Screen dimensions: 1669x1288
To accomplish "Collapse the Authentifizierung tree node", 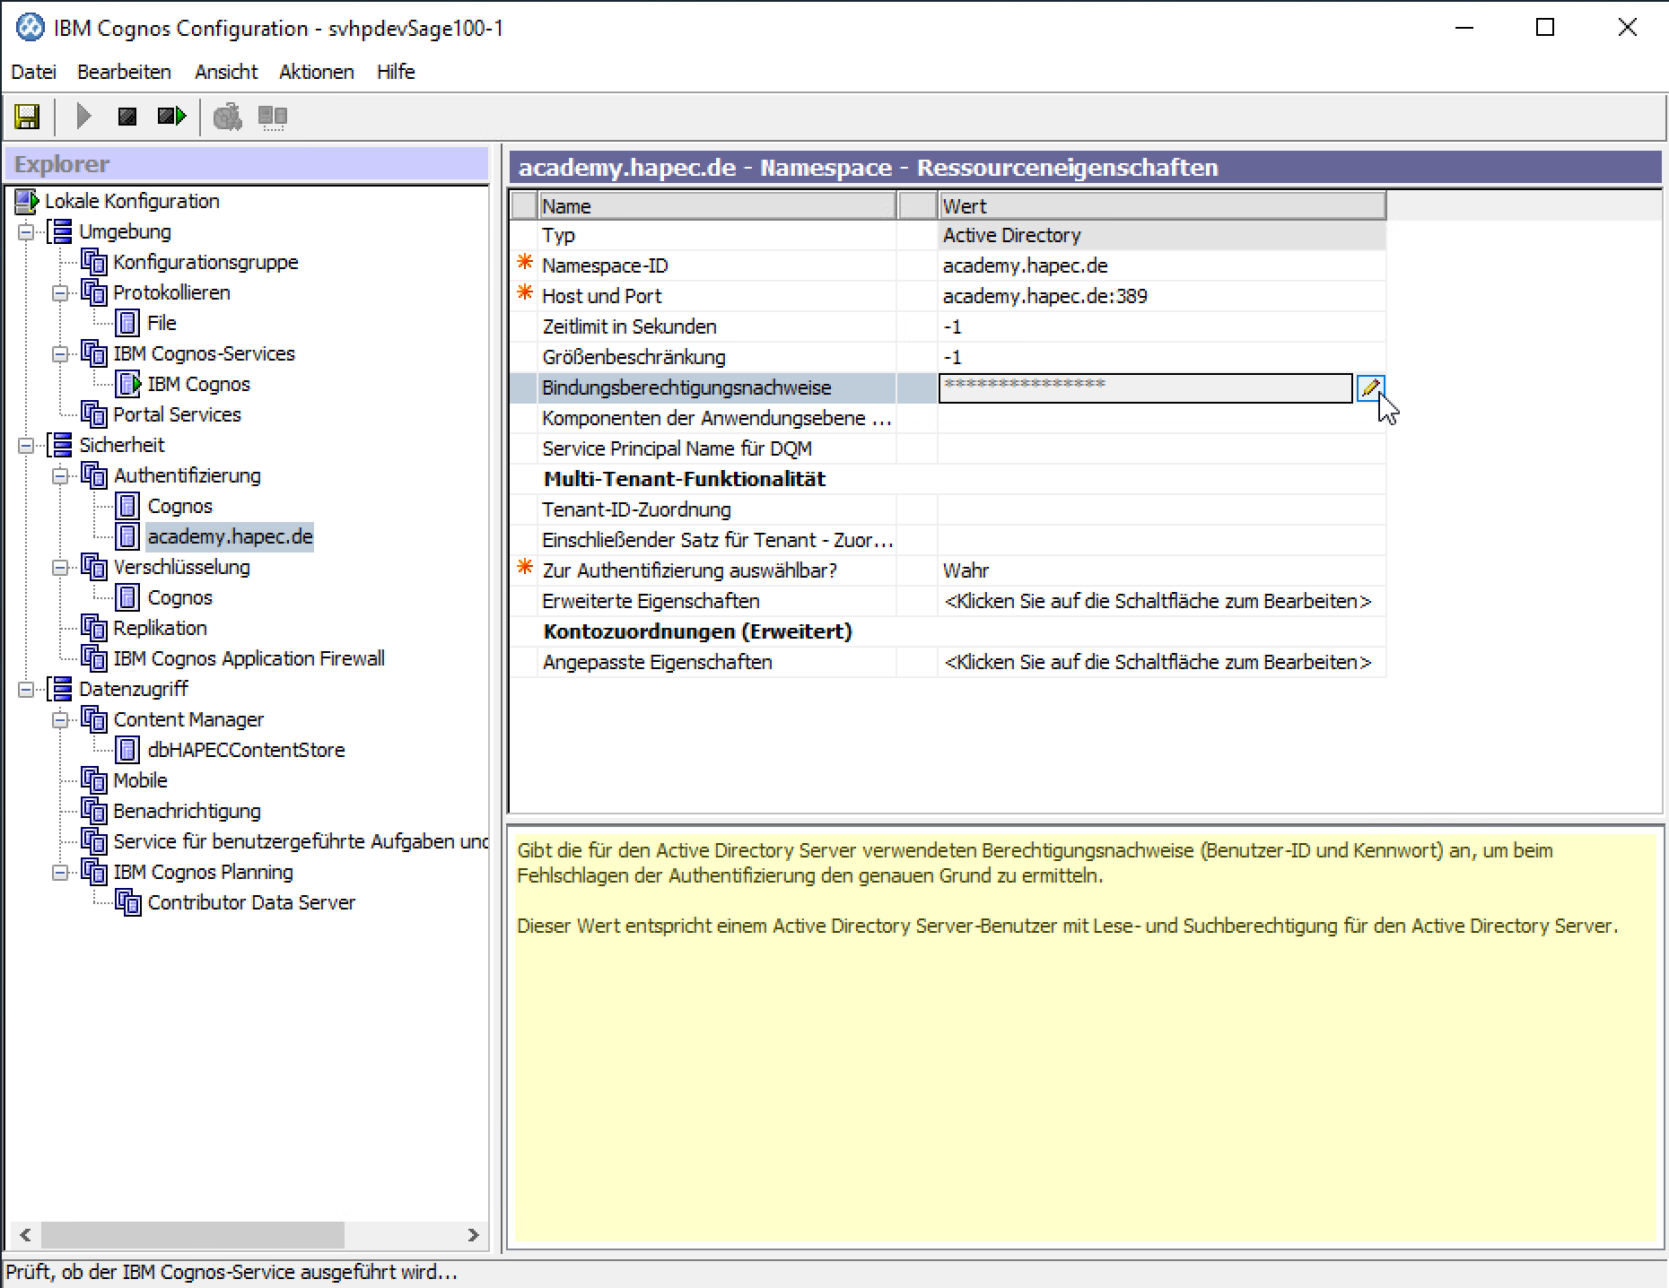I will (x=60, y=476).
